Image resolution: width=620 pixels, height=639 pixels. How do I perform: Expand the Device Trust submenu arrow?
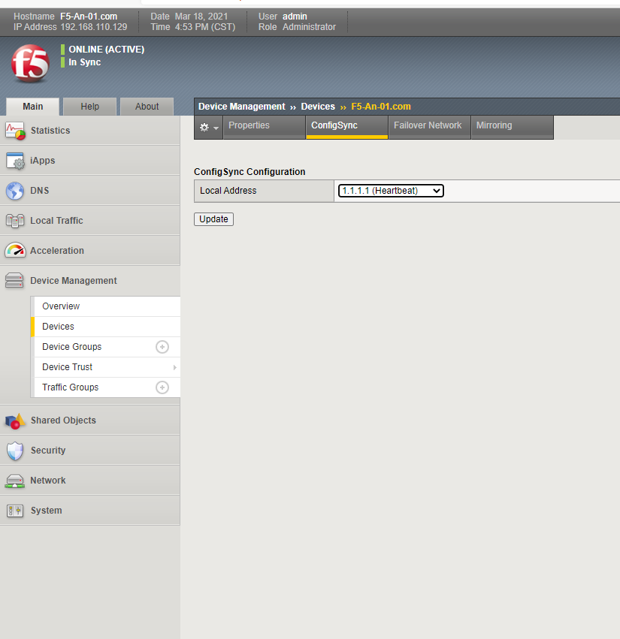point(174,367)
